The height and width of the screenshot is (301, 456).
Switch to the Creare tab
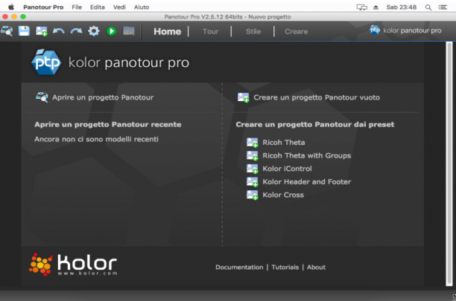tap(296, 31)
